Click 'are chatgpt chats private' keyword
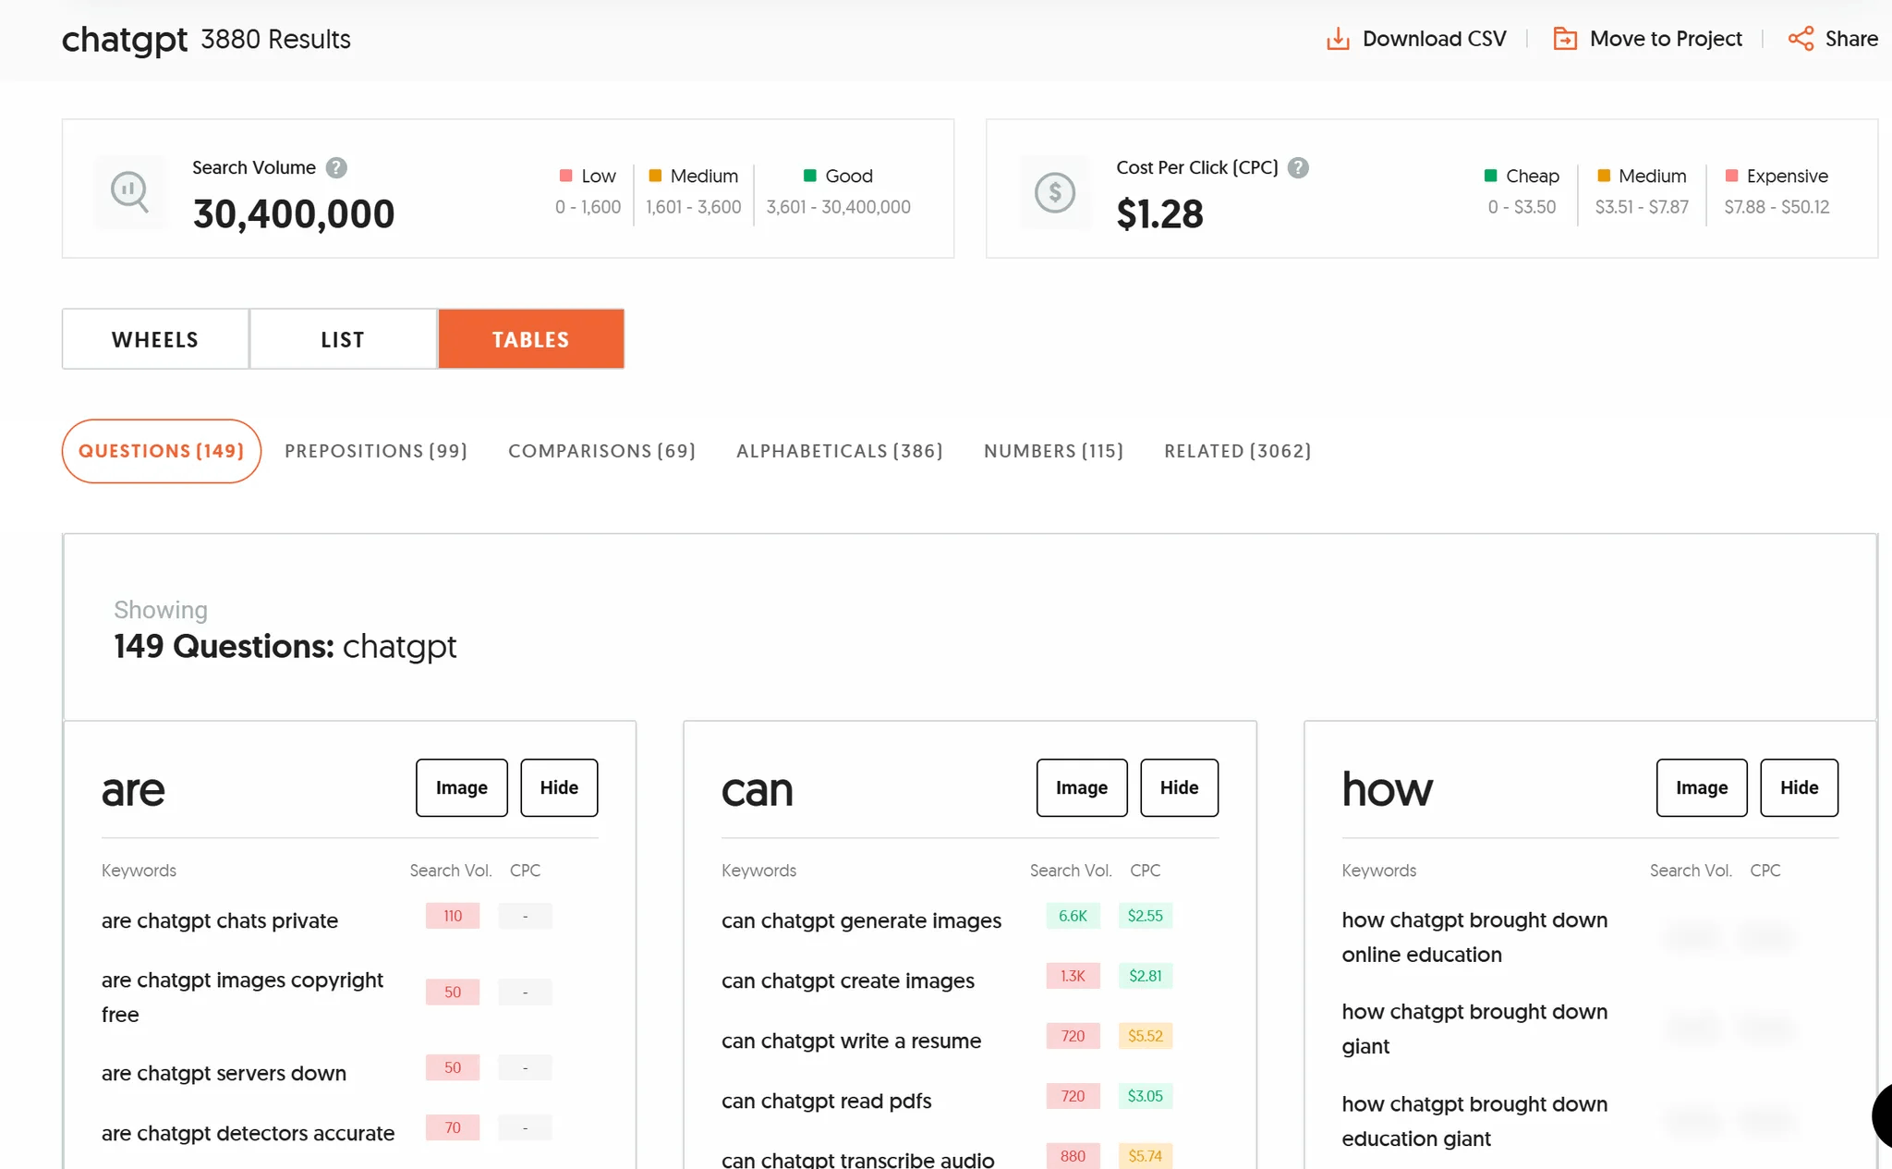Screen dimensions: 1892x1169 point(220,920)
